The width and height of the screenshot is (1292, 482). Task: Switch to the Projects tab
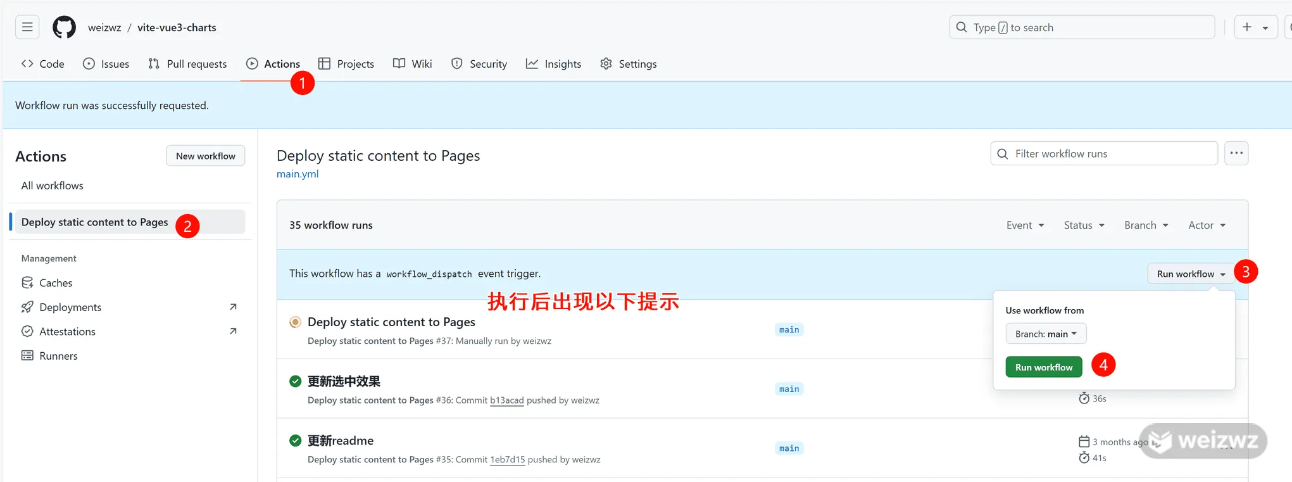point(346,64)
